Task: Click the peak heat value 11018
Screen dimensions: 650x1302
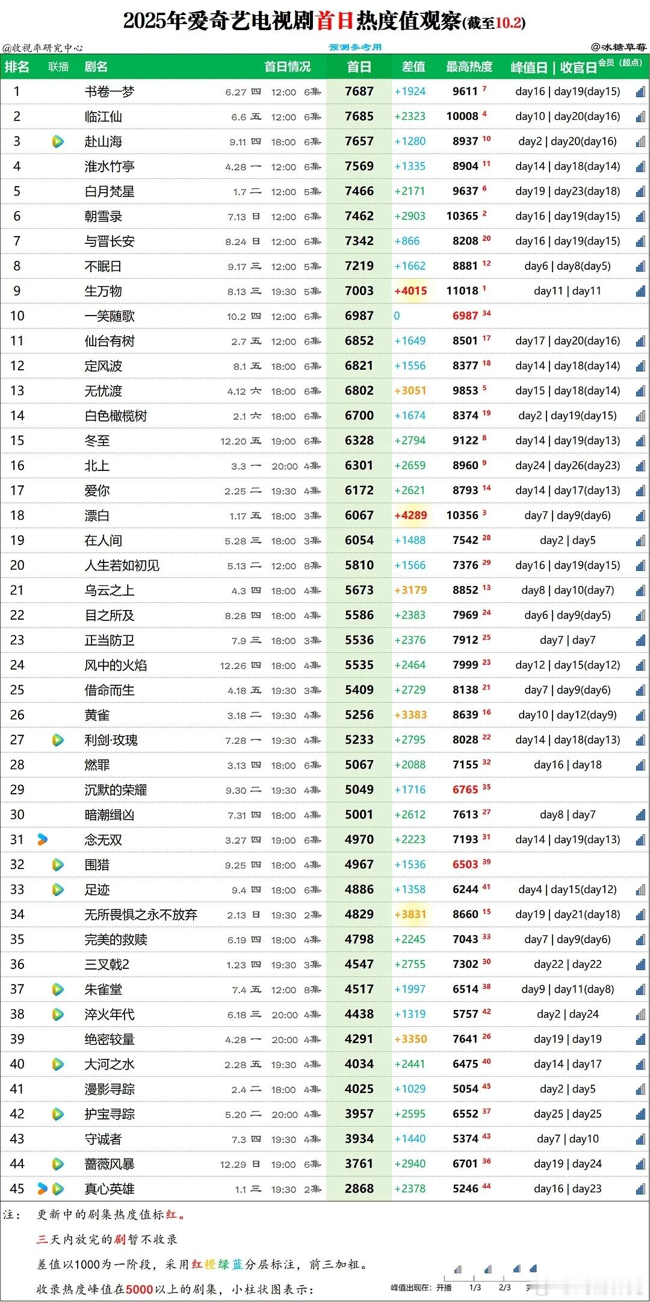Action: 462,291
